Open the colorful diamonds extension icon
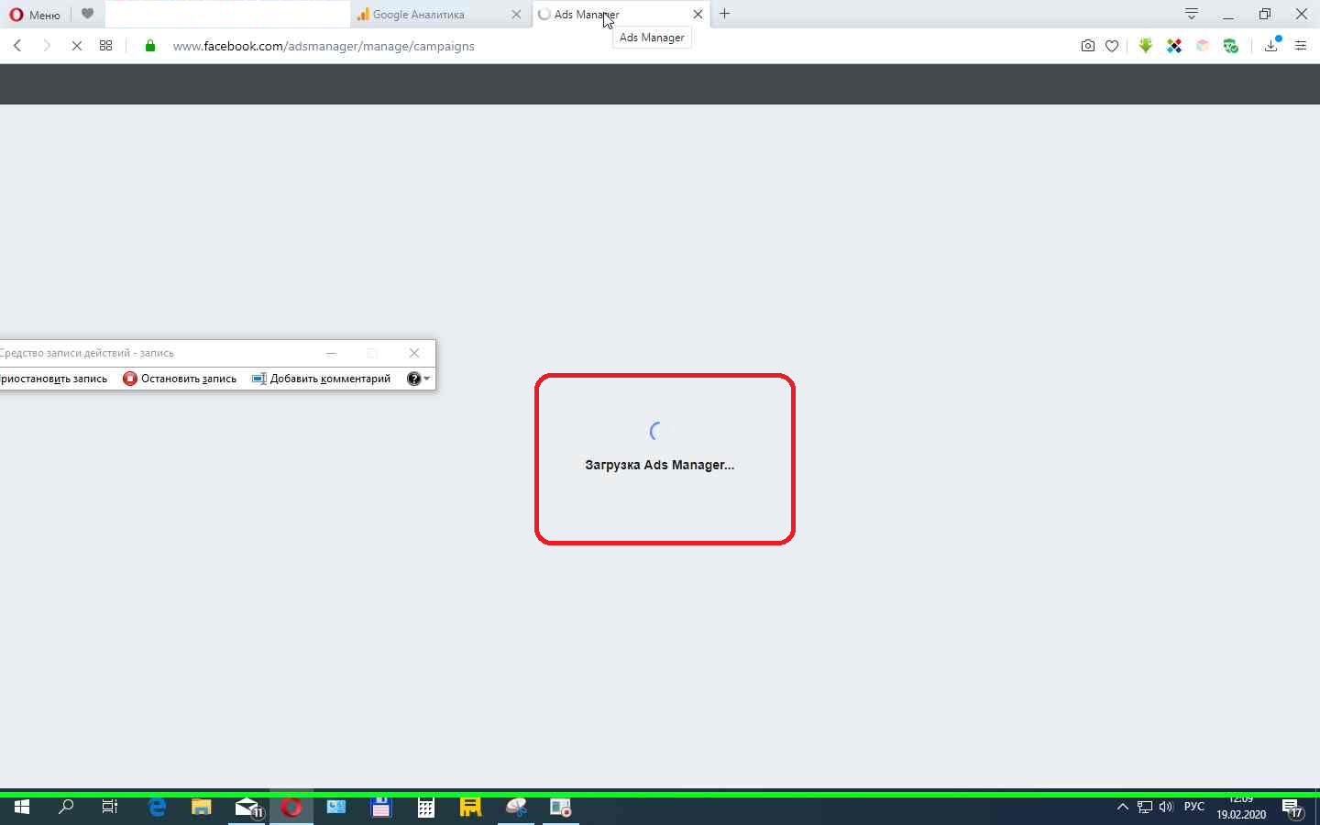Viewport: 1320px width, 825px height. point(1174,46)
